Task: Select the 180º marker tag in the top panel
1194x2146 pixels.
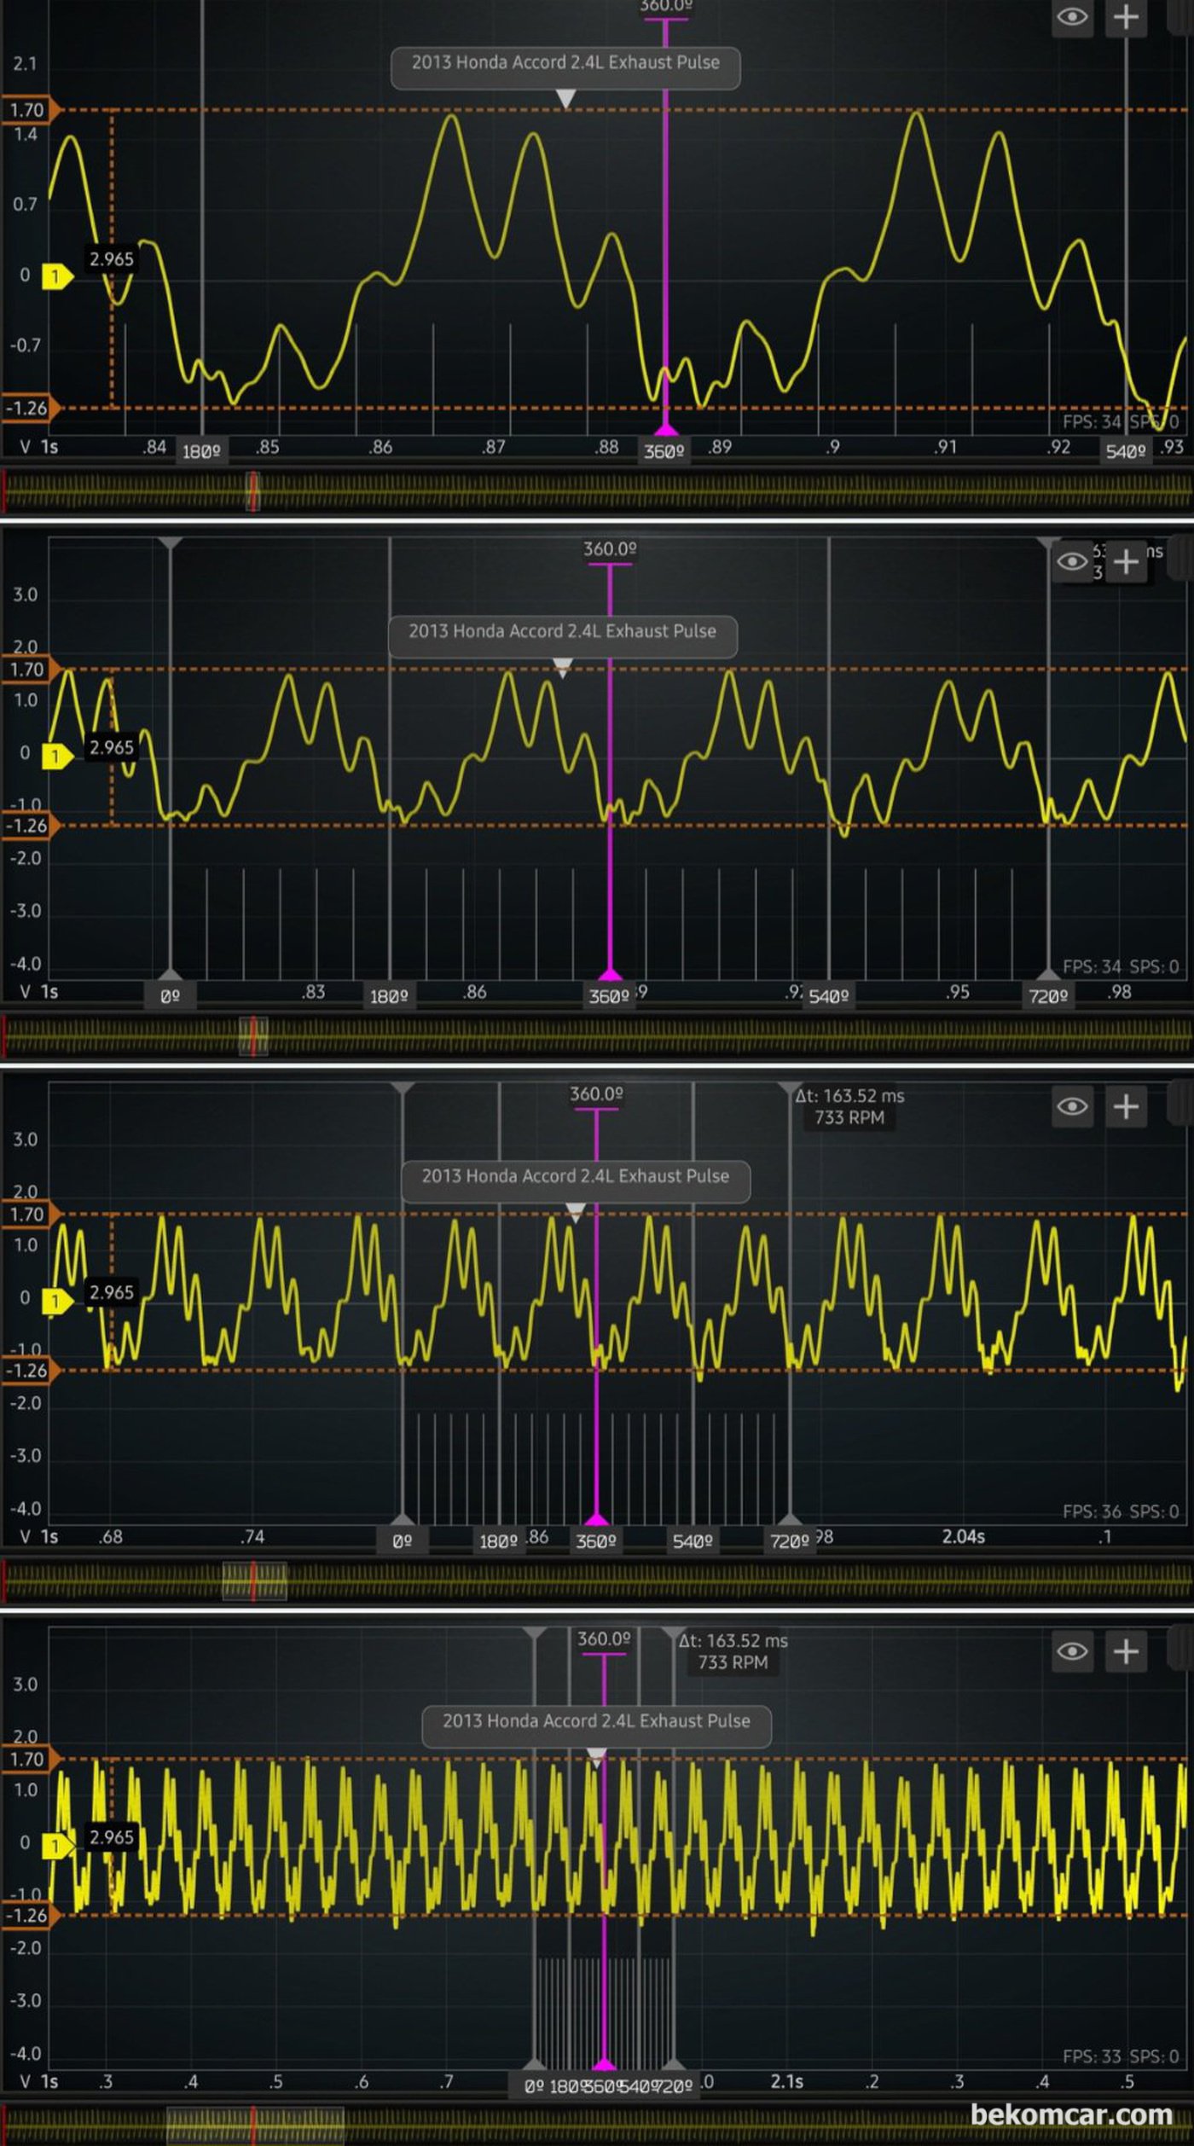Action: coord(201,451)
